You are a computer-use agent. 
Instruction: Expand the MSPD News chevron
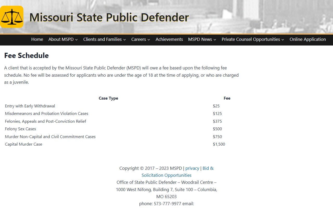click(x=215, y=40)
